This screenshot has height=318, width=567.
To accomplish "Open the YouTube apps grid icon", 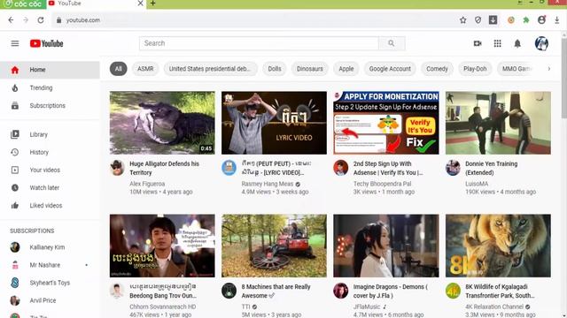I will click(x=498, y=43).
